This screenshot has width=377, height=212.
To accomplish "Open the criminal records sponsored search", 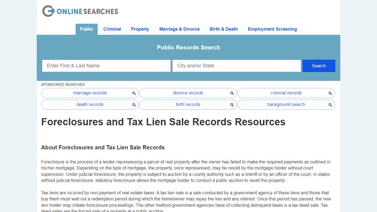I will click(x=286, y=93).
